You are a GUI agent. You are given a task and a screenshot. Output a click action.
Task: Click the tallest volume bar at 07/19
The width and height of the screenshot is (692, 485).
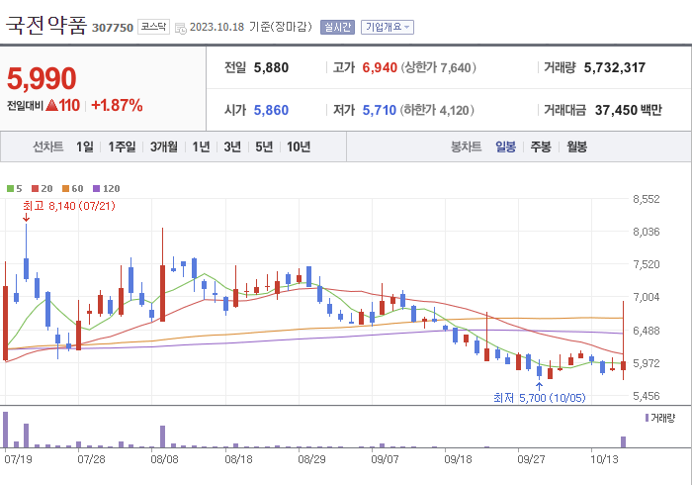pos(5,430)
